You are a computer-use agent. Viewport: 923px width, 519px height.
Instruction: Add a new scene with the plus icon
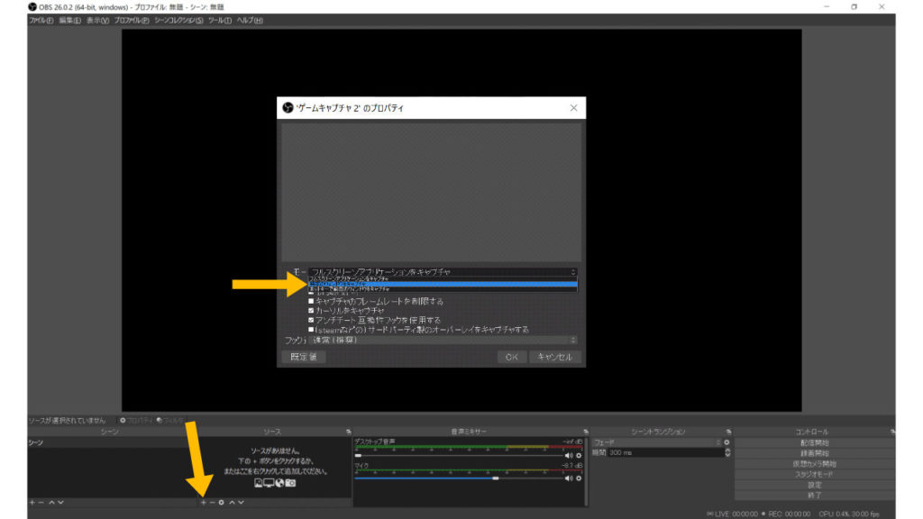[x=32, y=503]
